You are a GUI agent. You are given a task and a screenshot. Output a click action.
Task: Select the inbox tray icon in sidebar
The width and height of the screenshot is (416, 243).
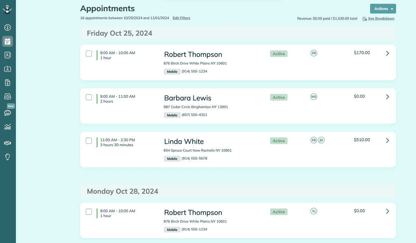(7, 96)
